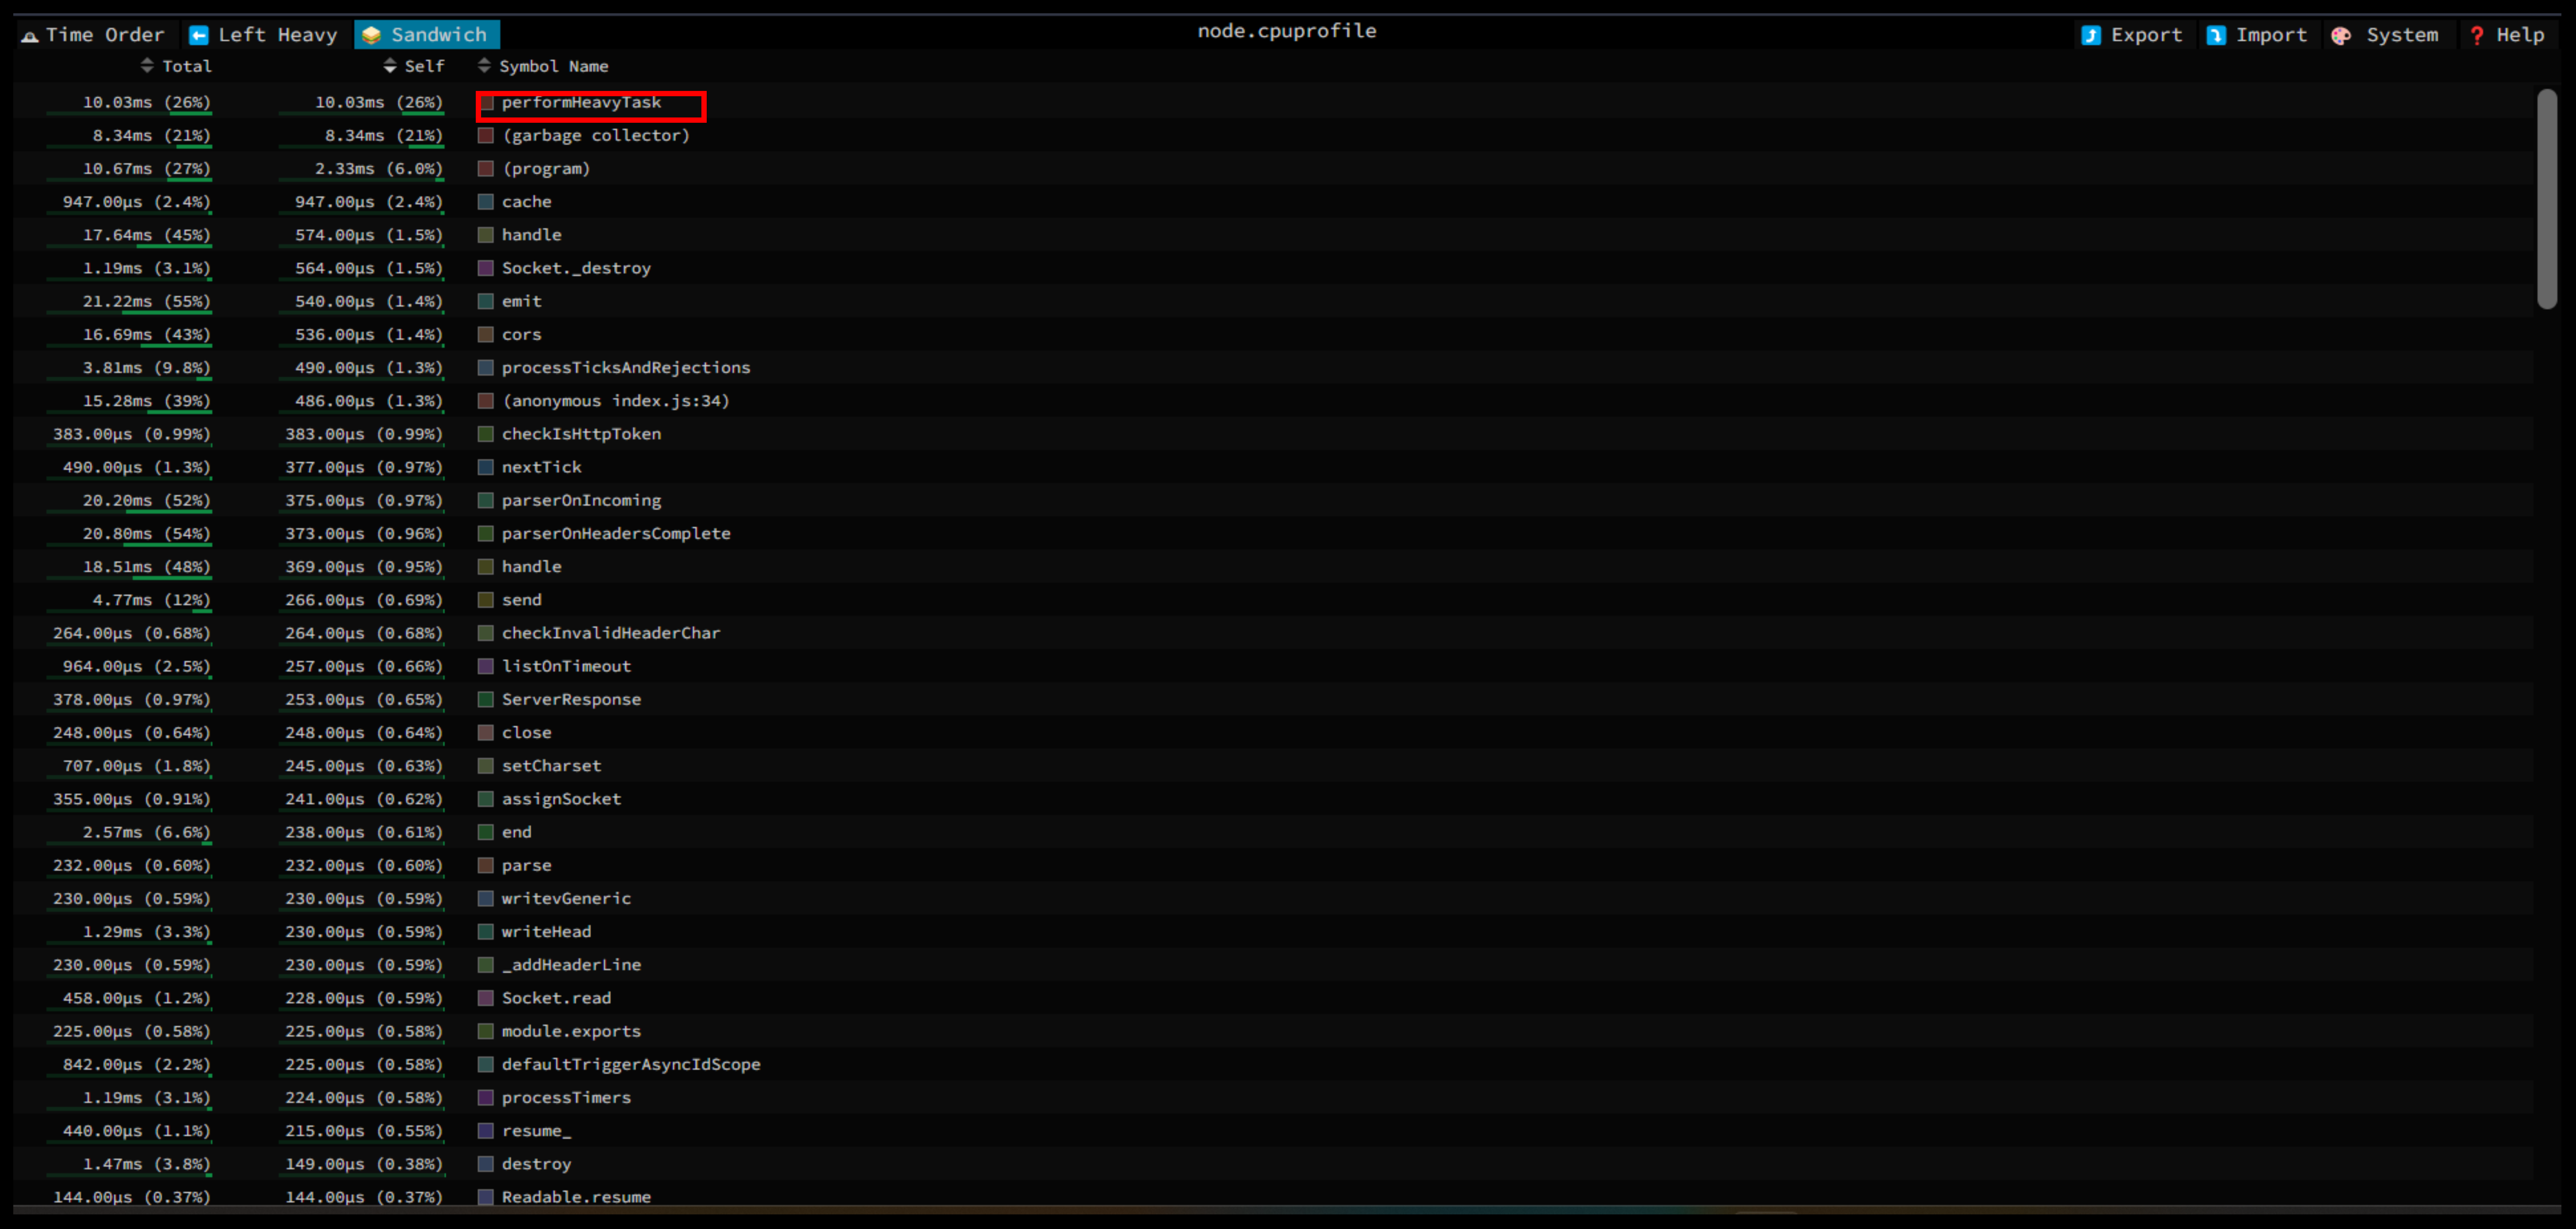Sort by Symbol Name arrows
Screen dimensions: 2576x1229
pos(484,66)
